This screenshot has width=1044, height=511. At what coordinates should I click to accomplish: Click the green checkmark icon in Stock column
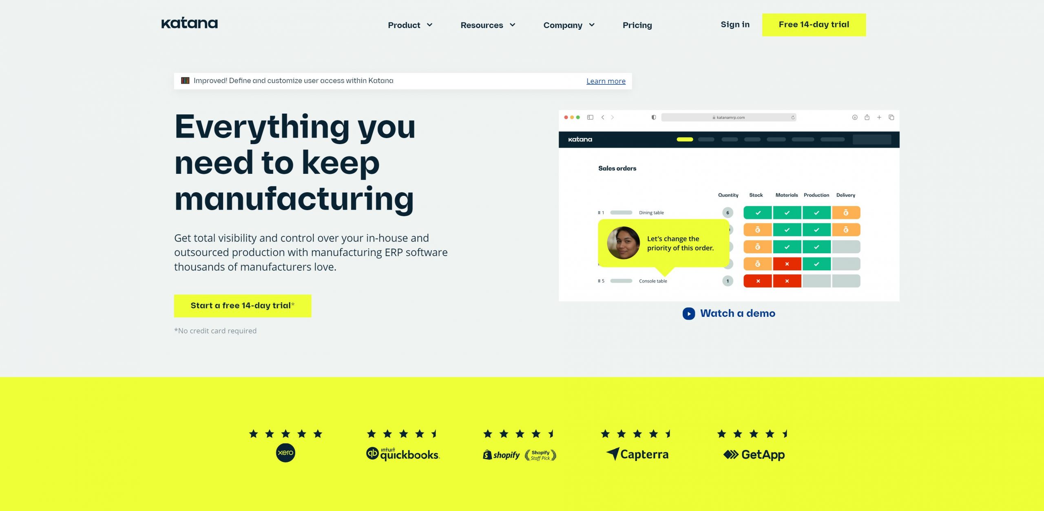pos(757,212)
